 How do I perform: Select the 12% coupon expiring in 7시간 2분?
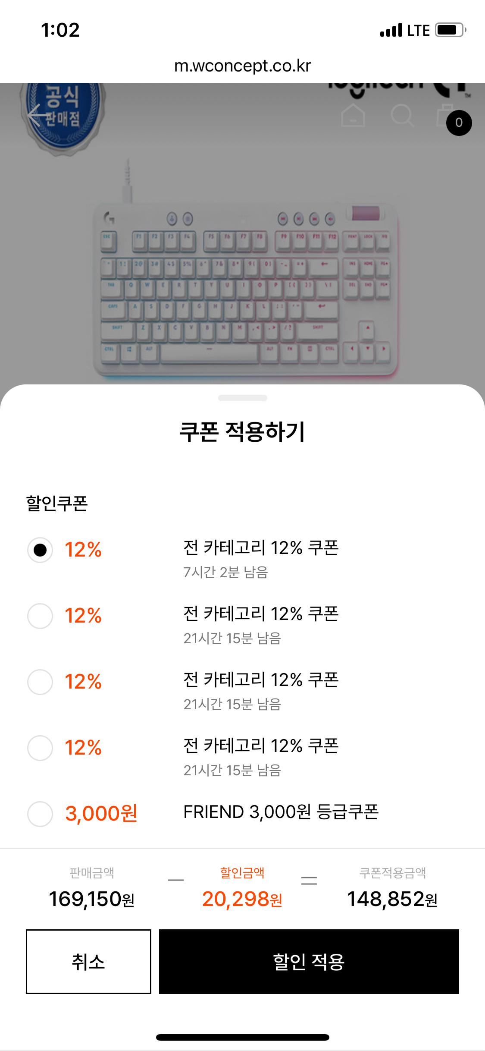[40, 550]
